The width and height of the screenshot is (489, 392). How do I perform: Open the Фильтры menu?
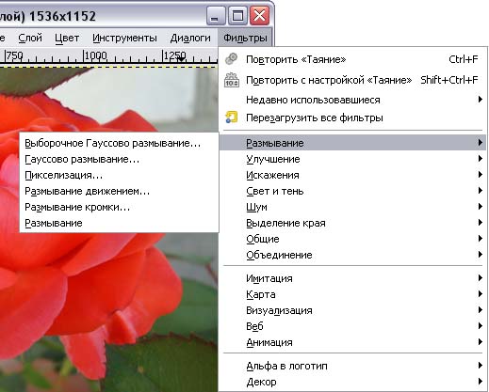(245, 38)
